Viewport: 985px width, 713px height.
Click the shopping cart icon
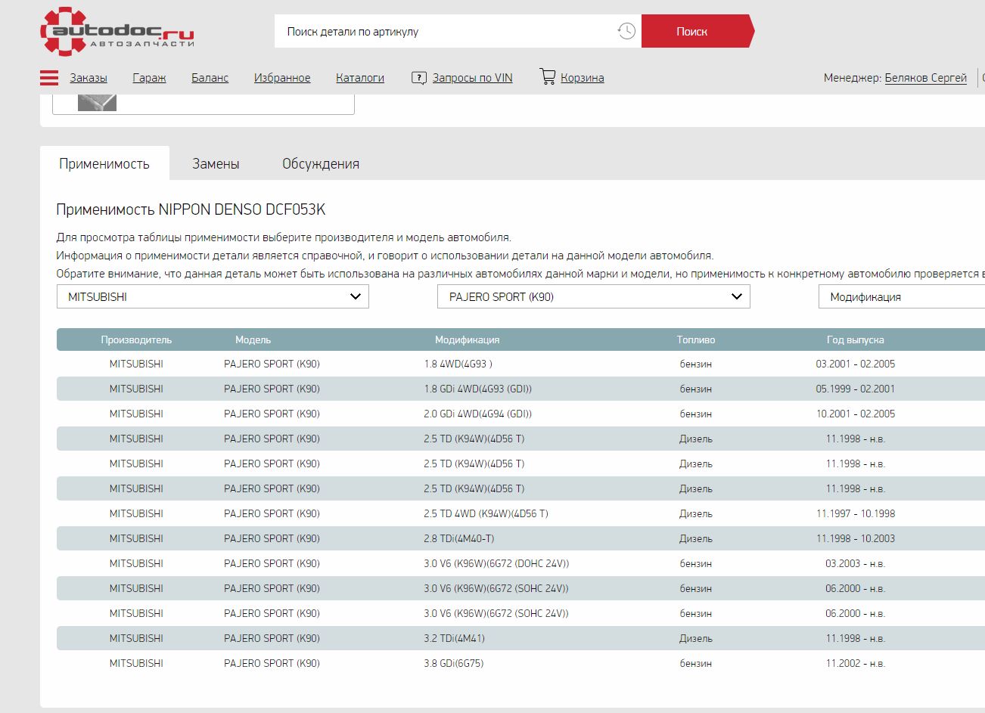tap(548, 76)
